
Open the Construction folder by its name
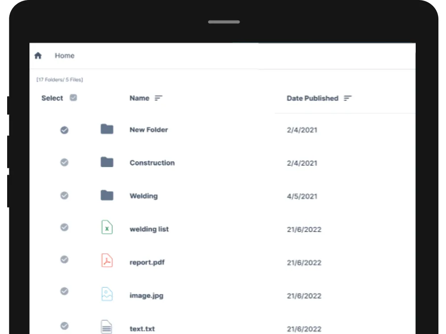152,163
